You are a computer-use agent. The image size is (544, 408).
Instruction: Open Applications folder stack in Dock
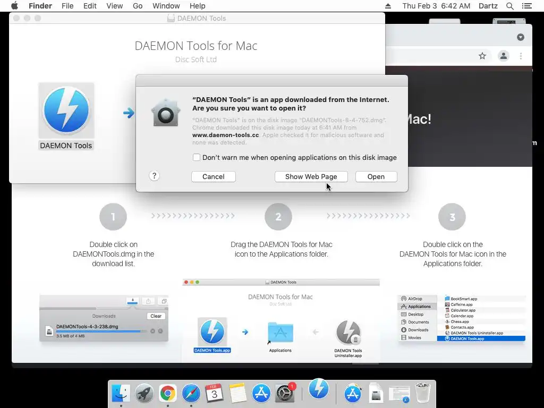click(x=353, y=394)
